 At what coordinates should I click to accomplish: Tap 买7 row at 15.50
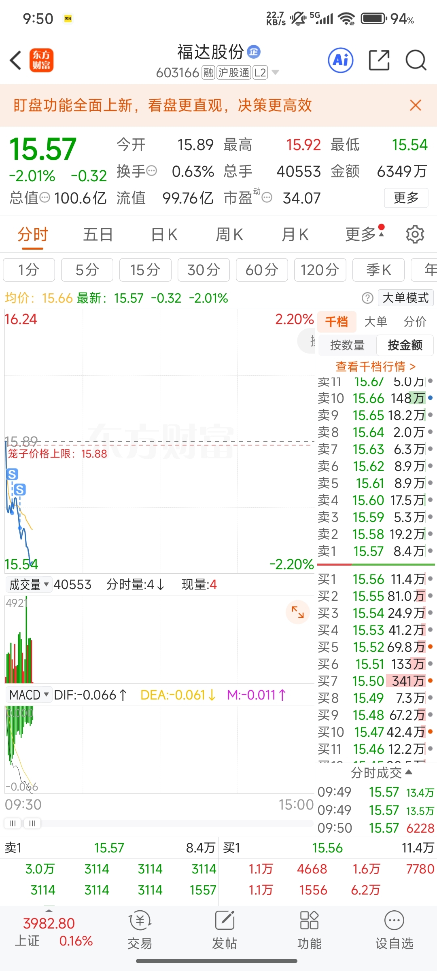[x=375, y=681]
